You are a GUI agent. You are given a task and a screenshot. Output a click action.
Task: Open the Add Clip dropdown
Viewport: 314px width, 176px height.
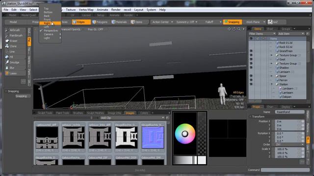(132, 118)
